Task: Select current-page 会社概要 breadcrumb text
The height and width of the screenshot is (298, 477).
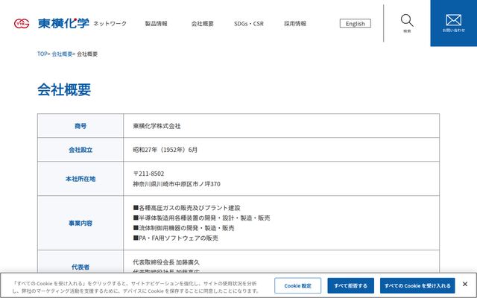Action: click(87, 54)
